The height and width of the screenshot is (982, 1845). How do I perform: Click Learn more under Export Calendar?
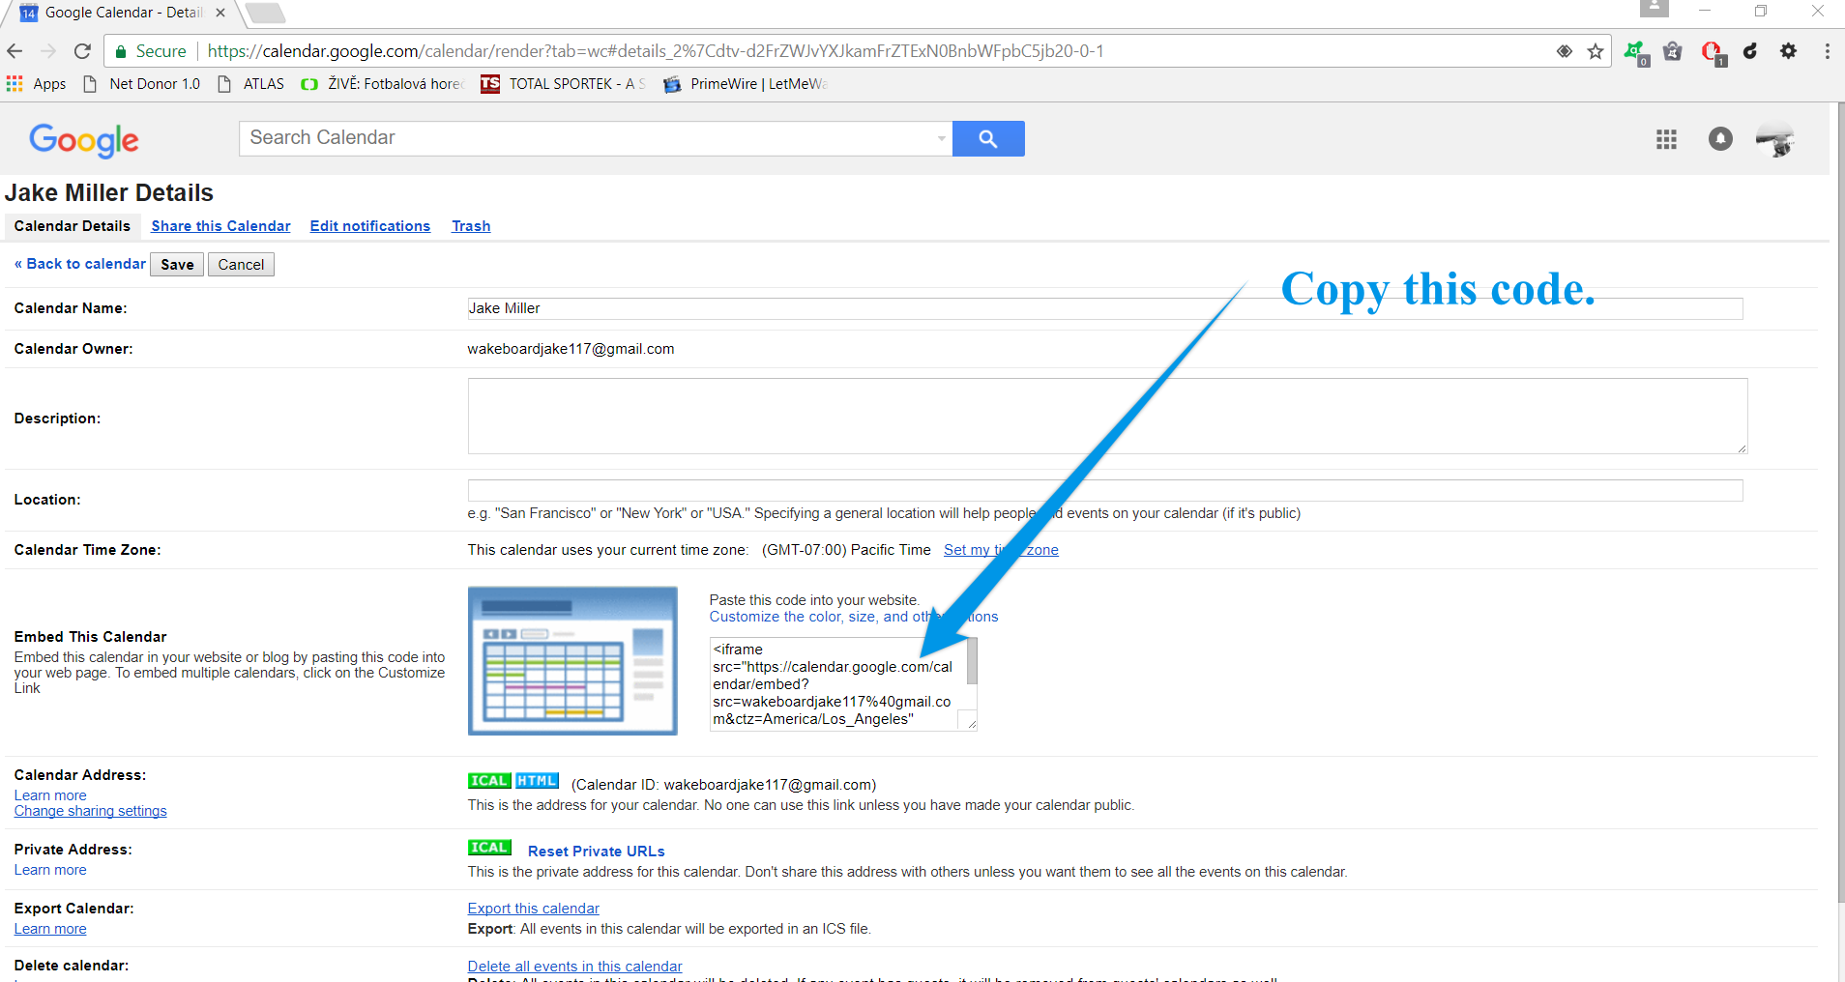coord(50,929)
